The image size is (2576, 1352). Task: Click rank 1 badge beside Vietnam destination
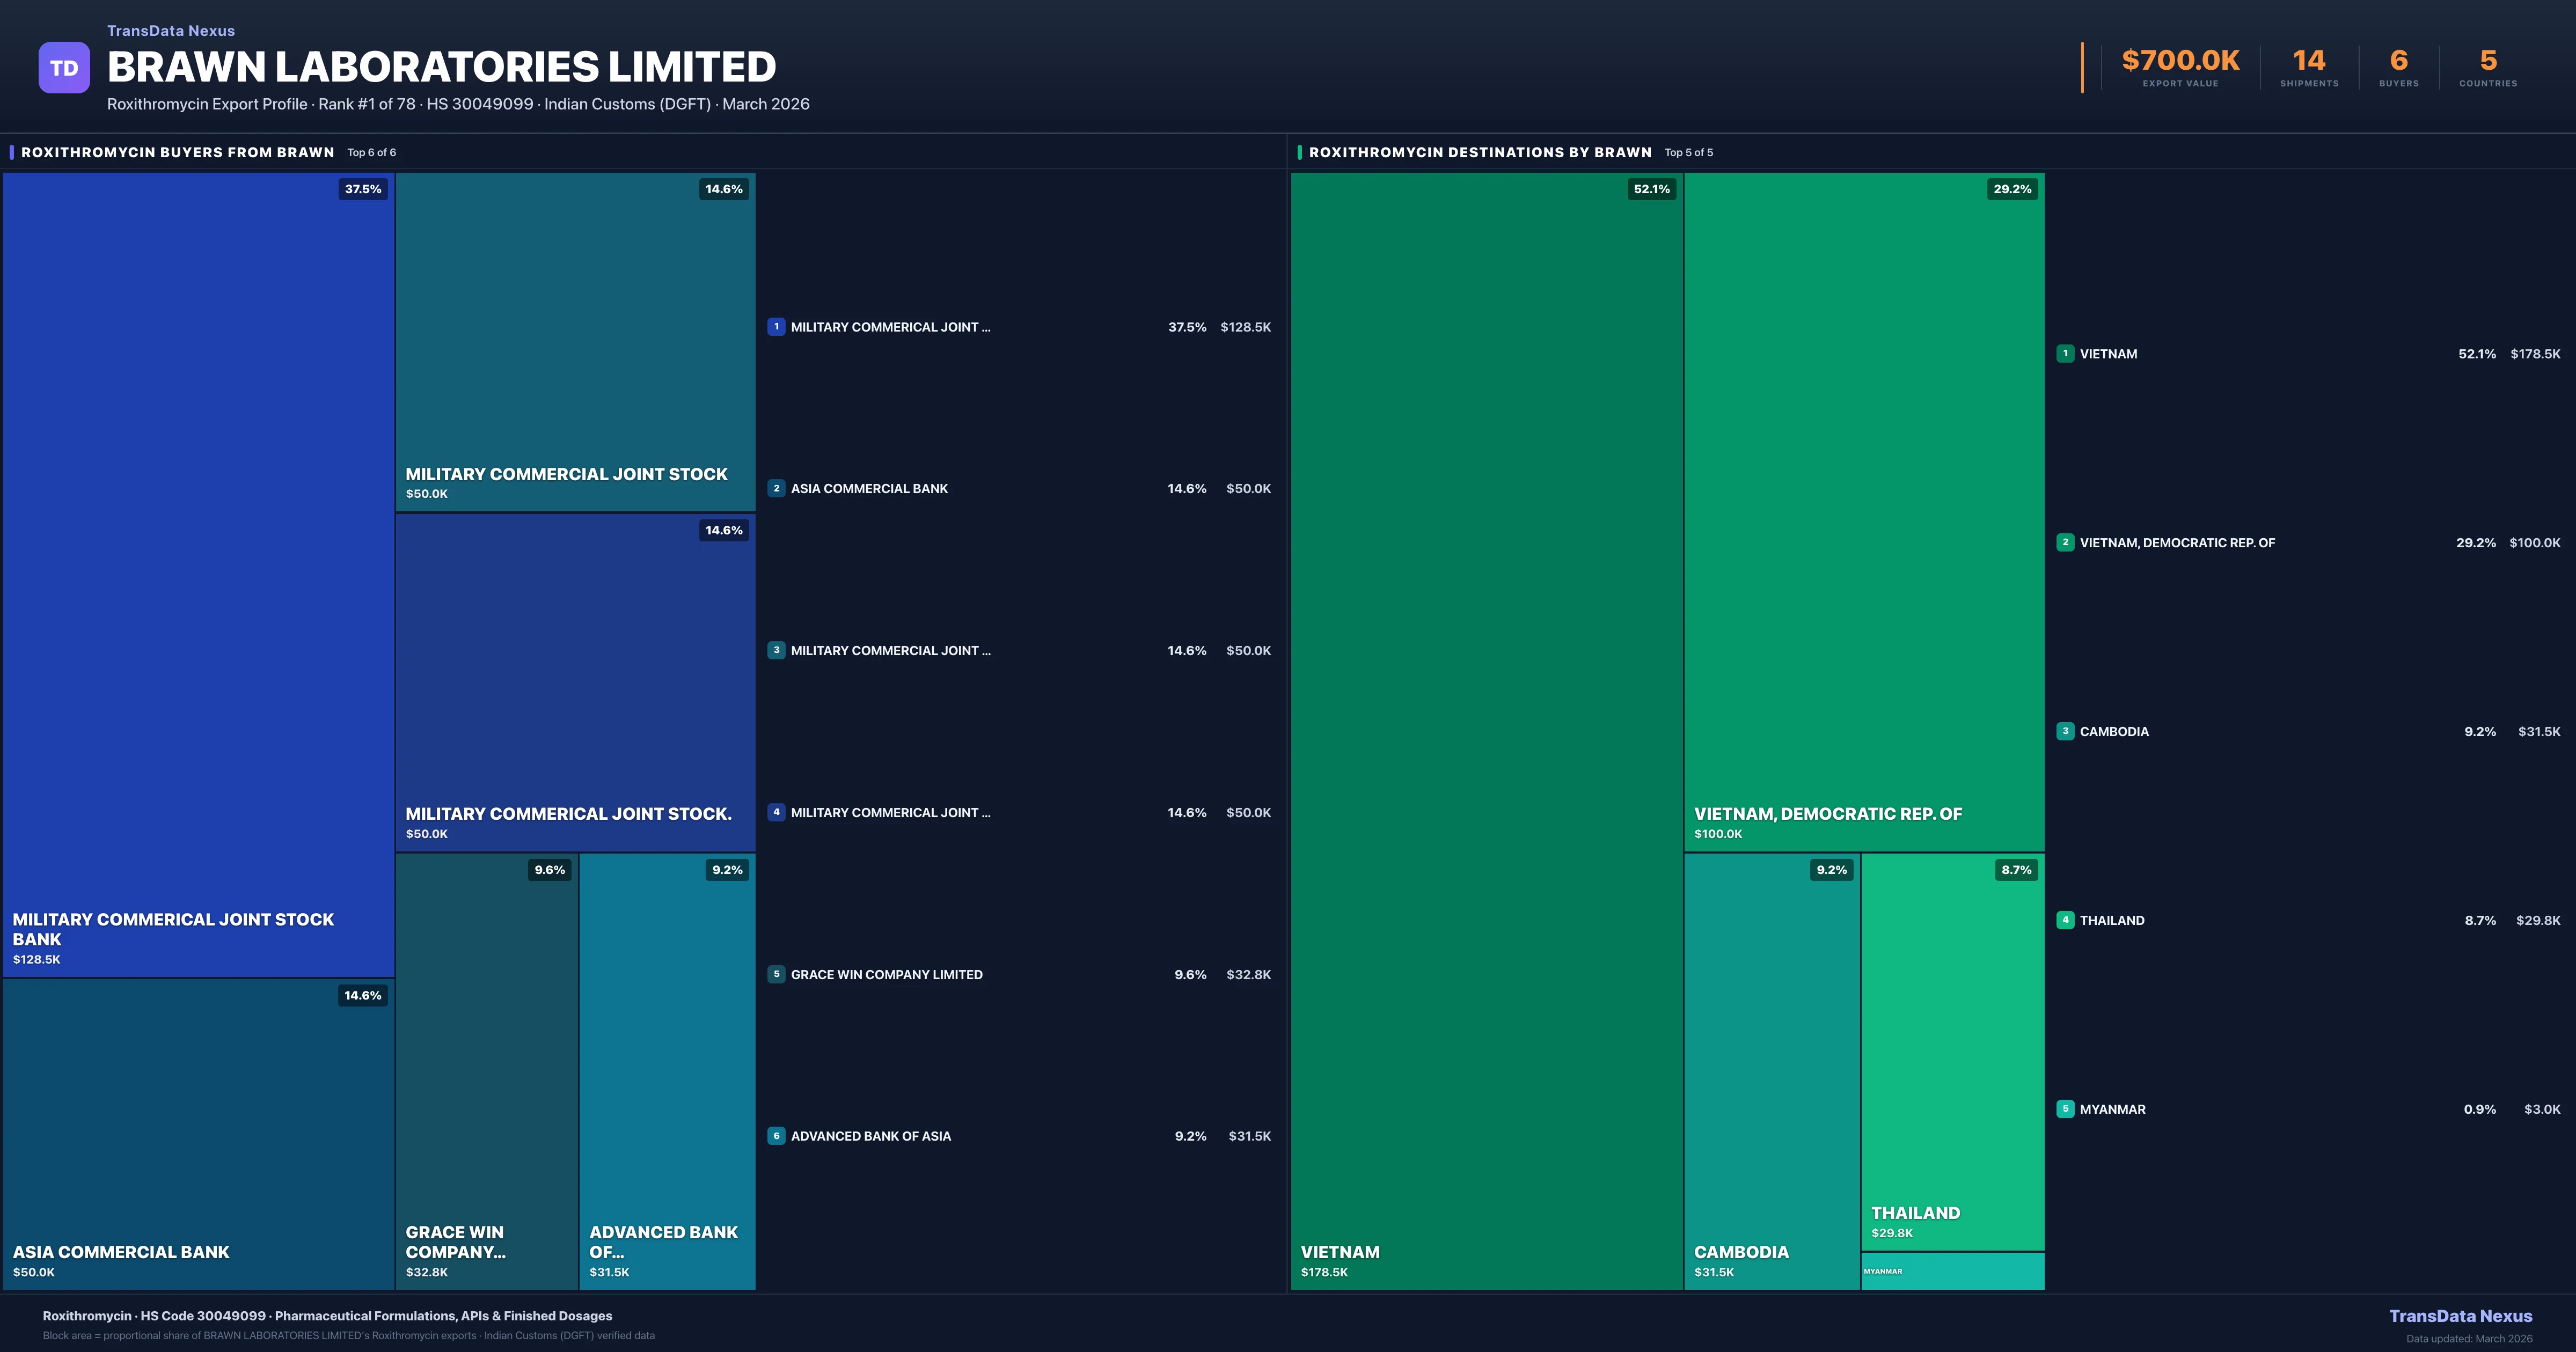[2065, 353]
